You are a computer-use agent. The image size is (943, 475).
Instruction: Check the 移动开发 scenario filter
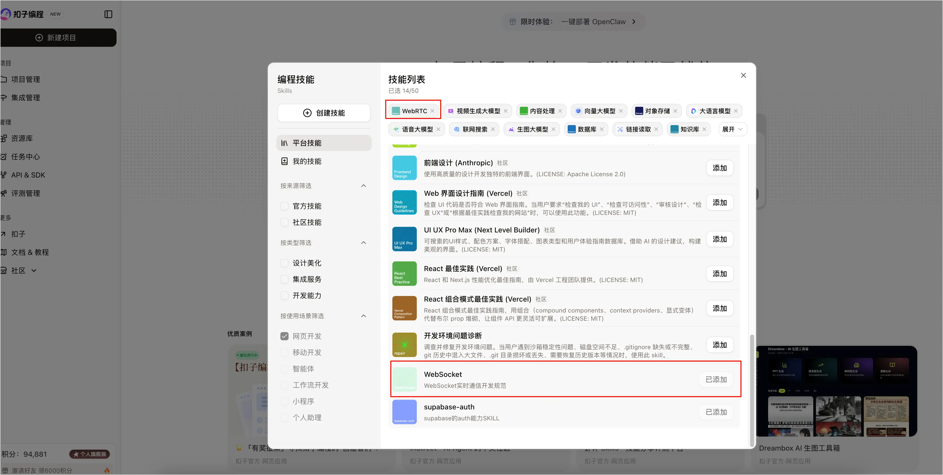point(284,352)
